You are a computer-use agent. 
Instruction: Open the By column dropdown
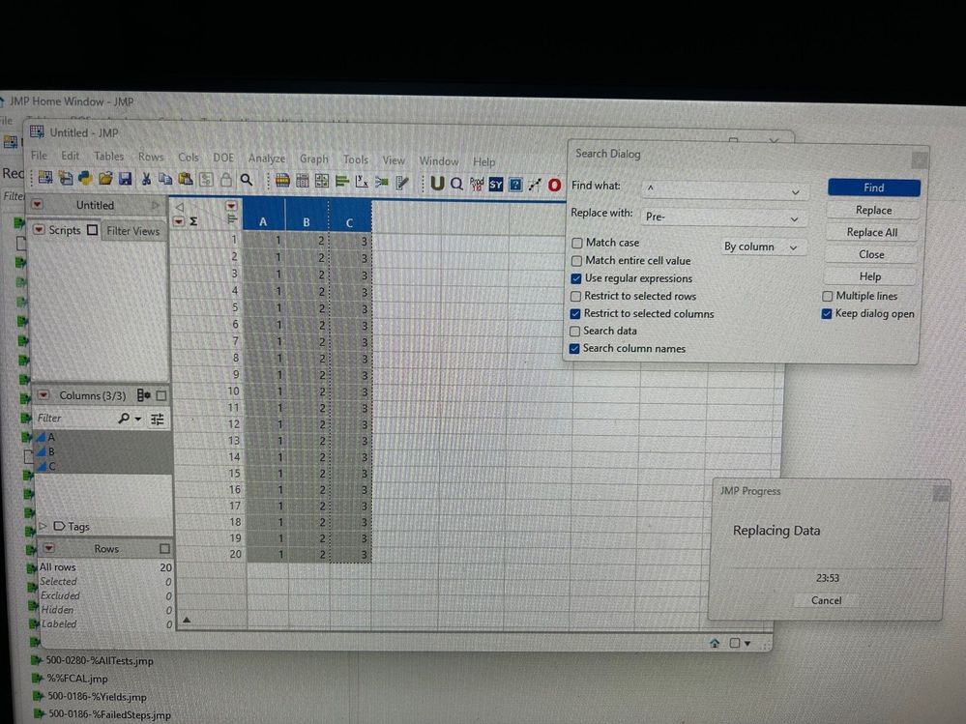[761, 246]
